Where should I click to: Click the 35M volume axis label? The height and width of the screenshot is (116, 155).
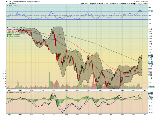[x=4, y=71]
